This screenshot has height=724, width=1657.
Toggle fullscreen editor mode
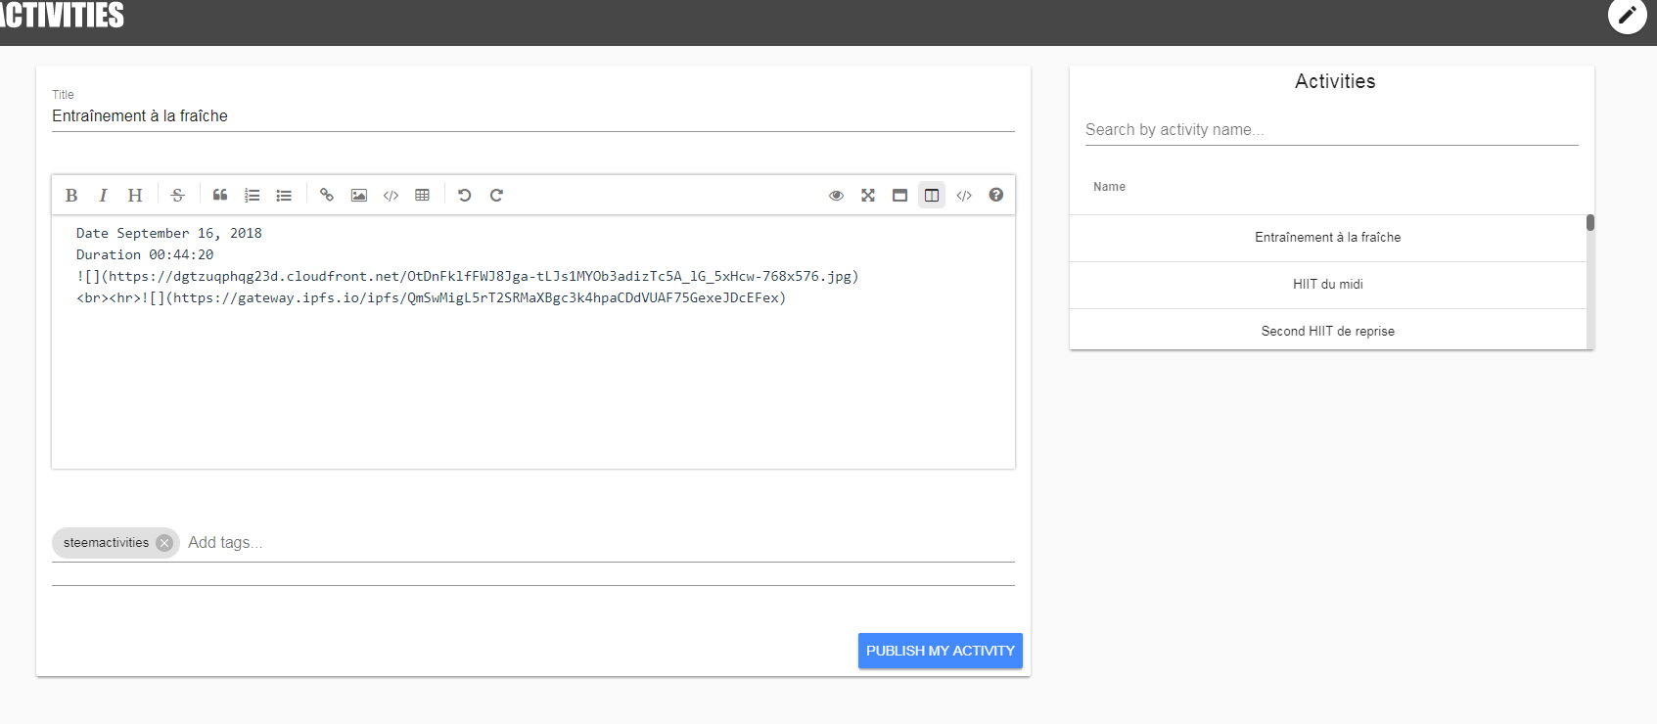[x=868, y=196]
